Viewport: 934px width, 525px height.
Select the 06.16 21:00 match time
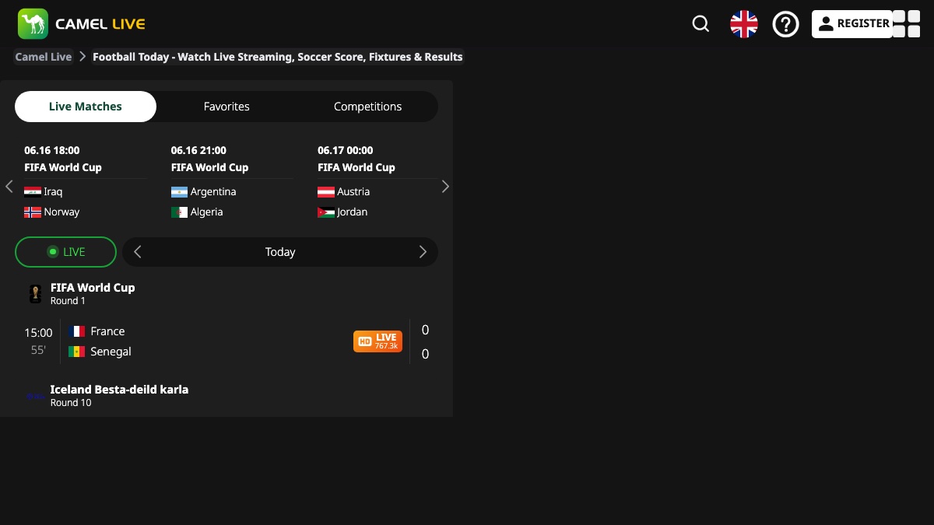pyautogui.click(x=198, y=150)
